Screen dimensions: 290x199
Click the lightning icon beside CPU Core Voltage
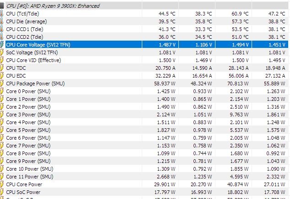(2, 45)
